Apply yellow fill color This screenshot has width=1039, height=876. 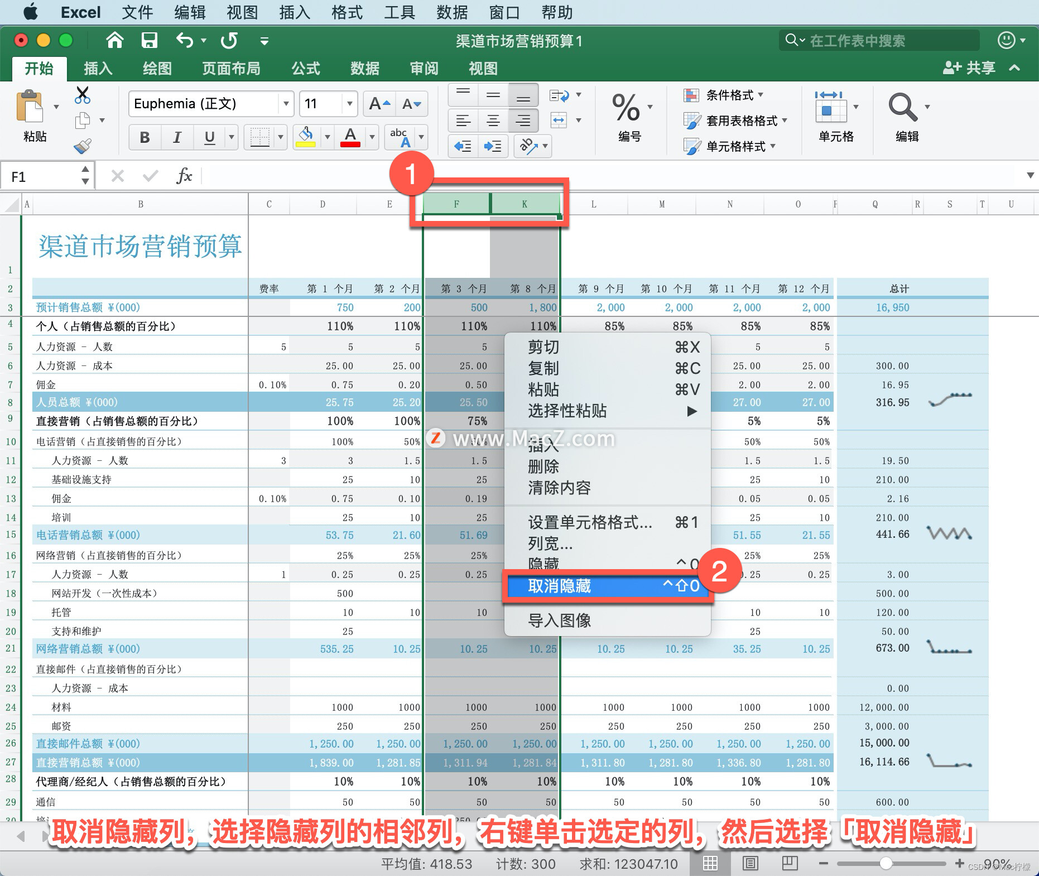point(305,137)
